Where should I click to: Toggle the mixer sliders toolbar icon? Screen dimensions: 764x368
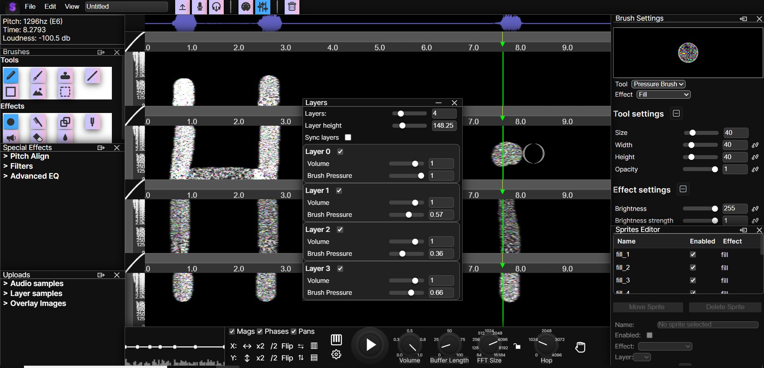pos(263,7)
